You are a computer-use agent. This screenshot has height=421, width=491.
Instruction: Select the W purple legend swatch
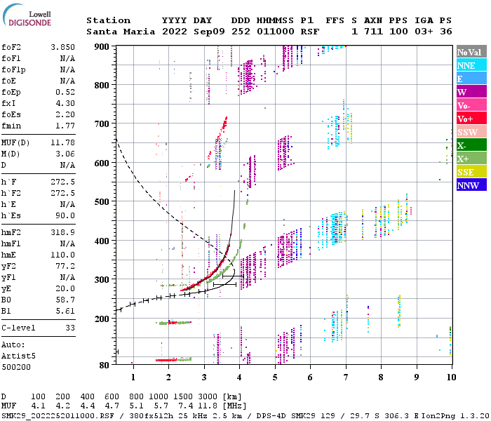pos(471,92)
